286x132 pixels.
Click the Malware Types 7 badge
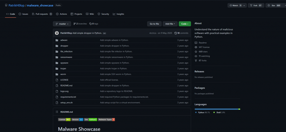[106, 120]
